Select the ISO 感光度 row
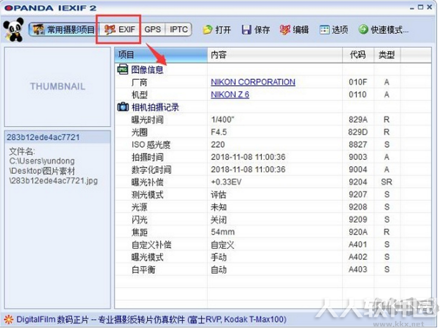This screenshot has height=328, width=440. [x=273, y=145]
